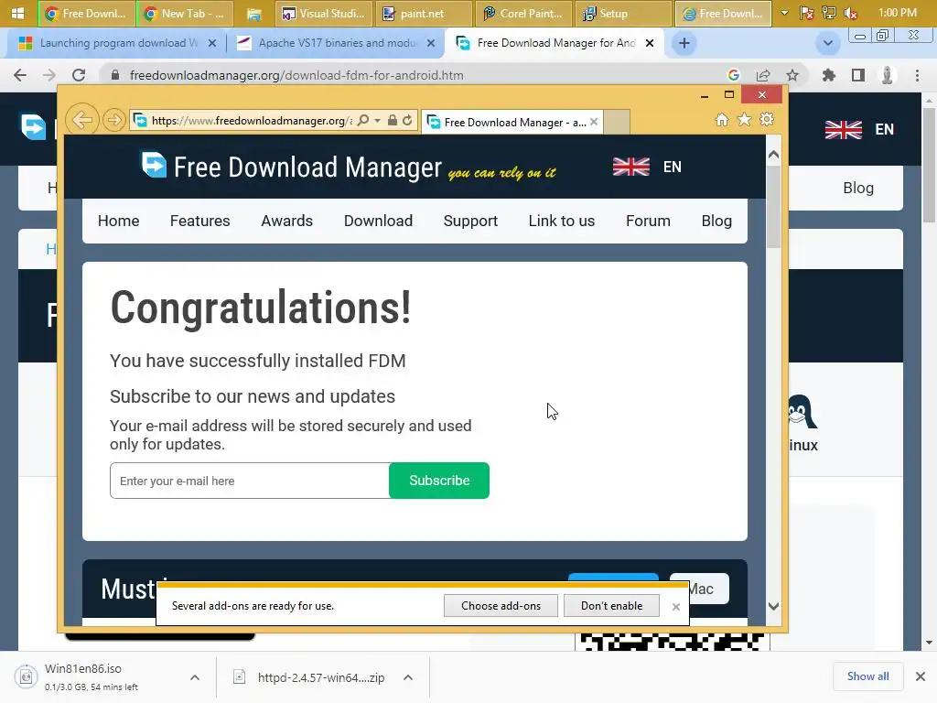The image size is (937, 703).
Task: Go back in Internet Explorer window
Action: coord(81,120)
